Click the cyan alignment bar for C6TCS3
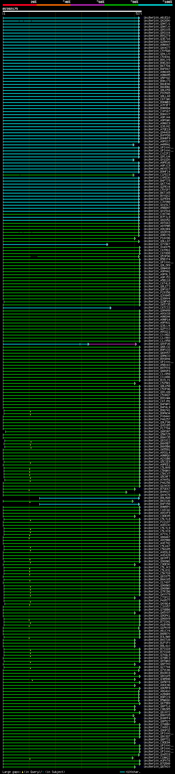The width and height of the screenshot is (175, 774). click(x=57, y=308)
